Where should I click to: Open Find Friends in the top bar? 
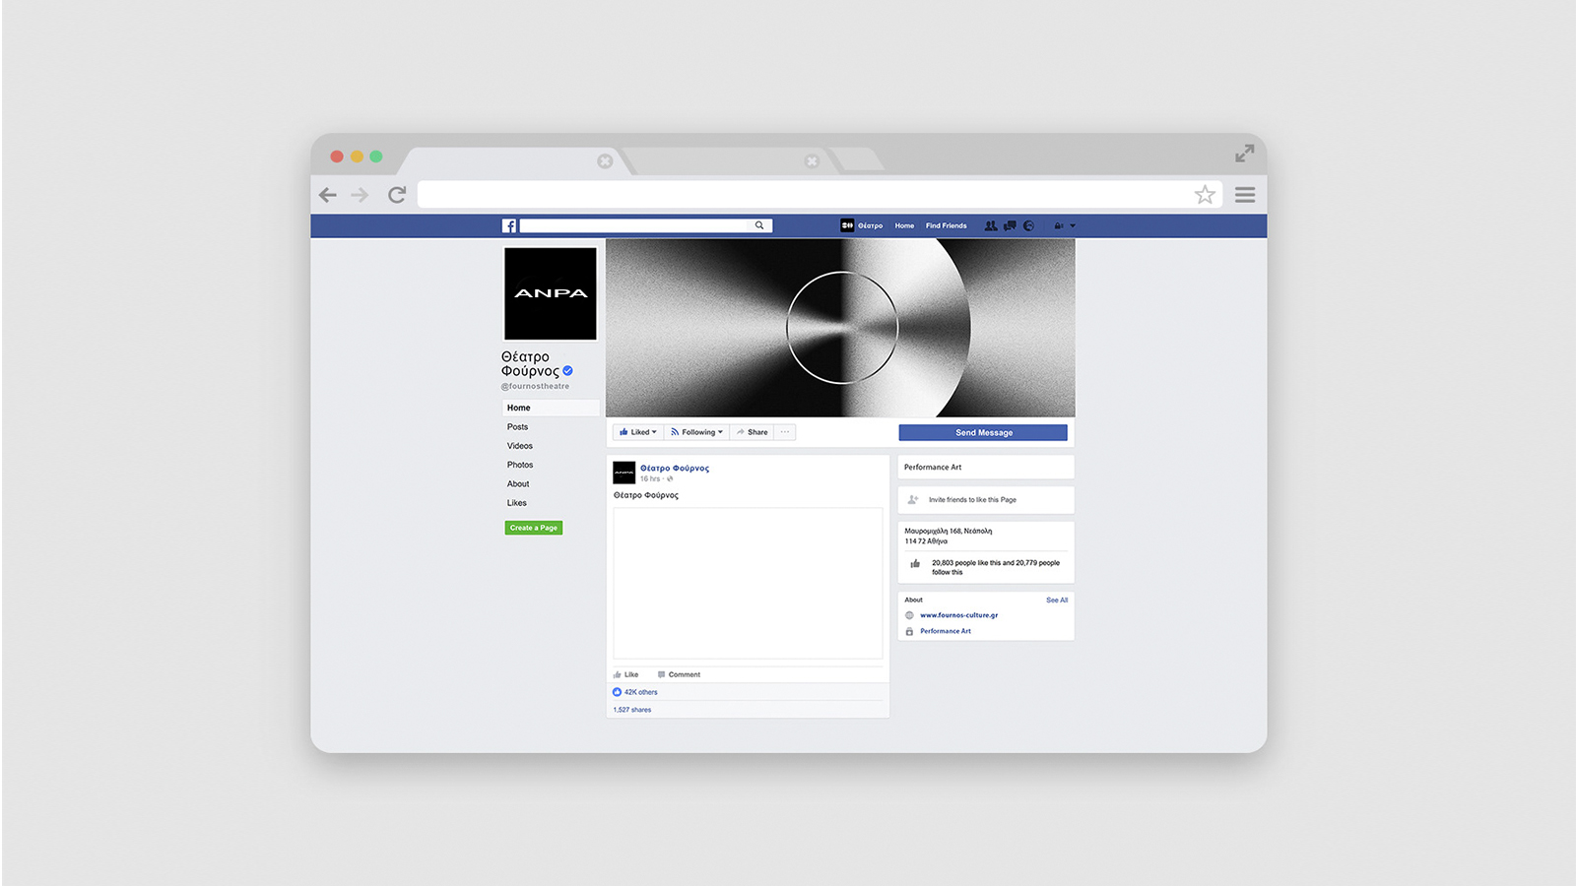click(x=946, y=225)
